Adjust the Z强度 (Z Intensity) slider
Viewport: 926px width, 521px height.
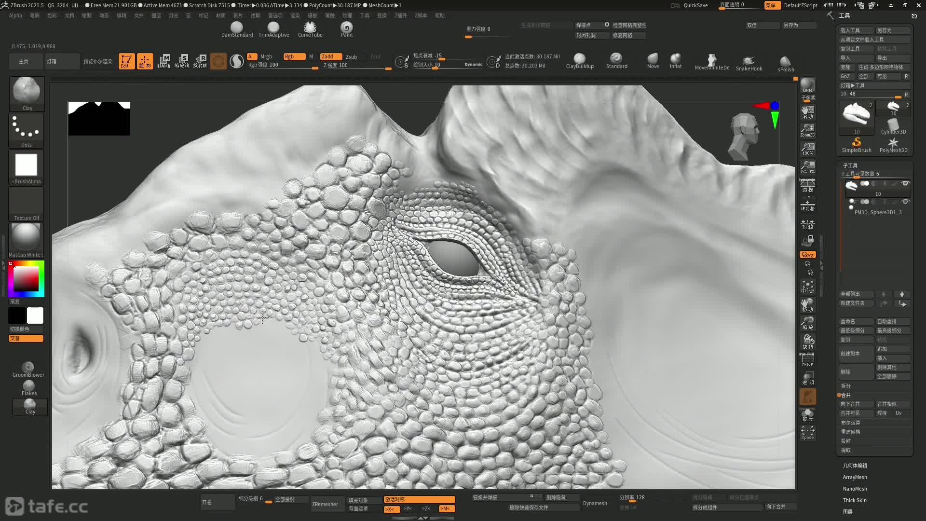click(x=357, y=65)
